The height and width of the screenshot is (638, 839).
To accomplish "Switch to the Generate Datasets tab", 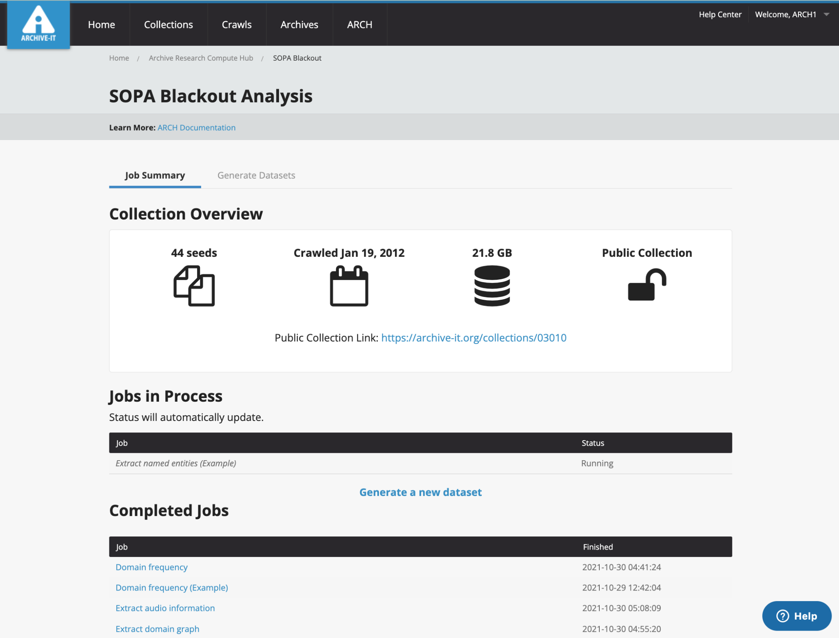I will [x=256, y=175].
